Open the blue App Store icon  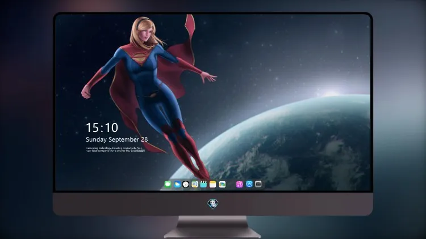[249, 184]
